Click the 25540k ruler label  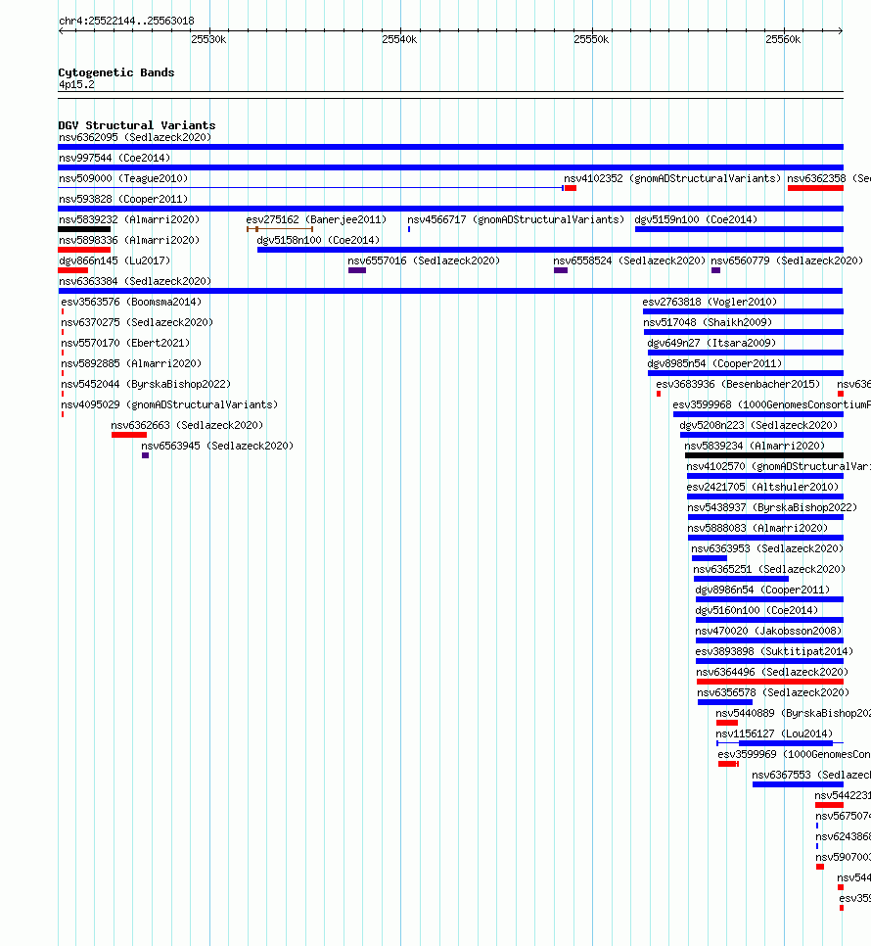pyautogui.click(x=399, y=40)
